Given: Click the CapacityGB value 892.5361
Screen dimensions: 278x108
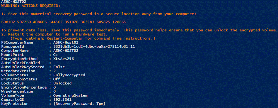Looking at the screenshot, I should pyautogui.click(x=63, y=100).
